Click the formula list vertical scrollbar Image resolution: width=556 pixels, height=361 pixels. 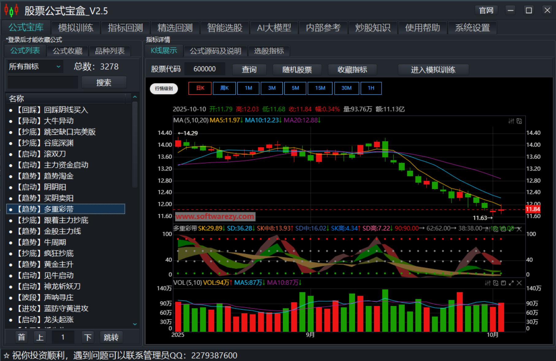point(135,144)
